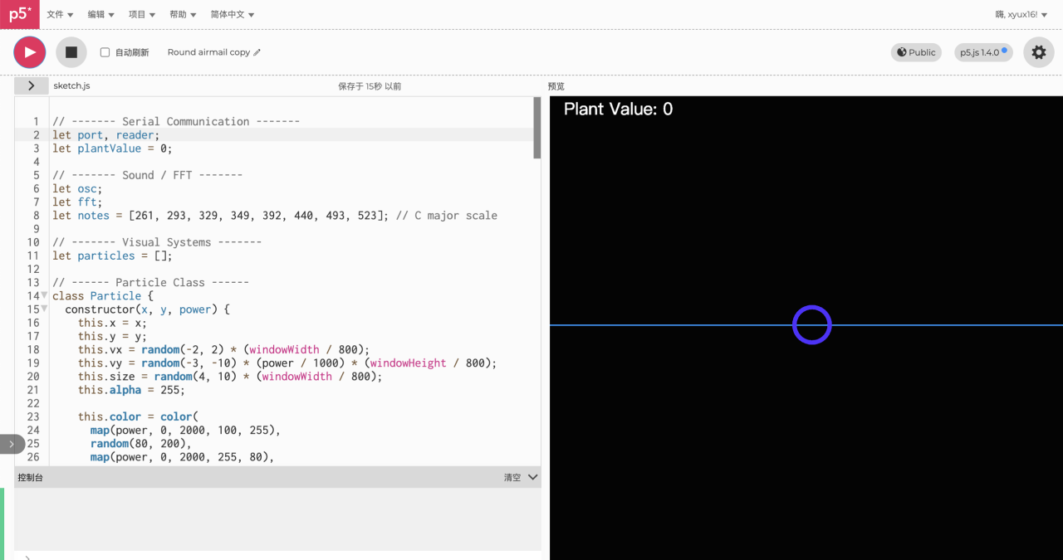This screenshot has width=1063, height=560.
Task: Click the Play sketch button
Action: coord(30,52)
